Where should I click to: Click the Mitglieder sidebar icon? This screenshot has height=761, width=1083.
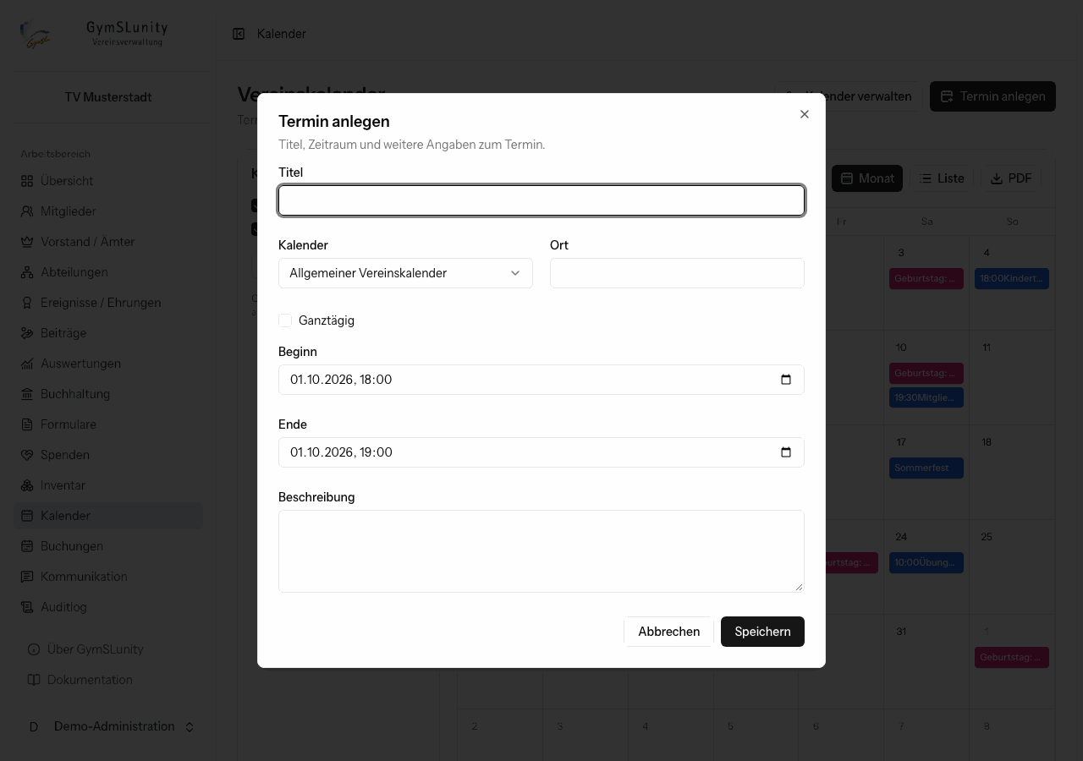[x=27, y=211]
